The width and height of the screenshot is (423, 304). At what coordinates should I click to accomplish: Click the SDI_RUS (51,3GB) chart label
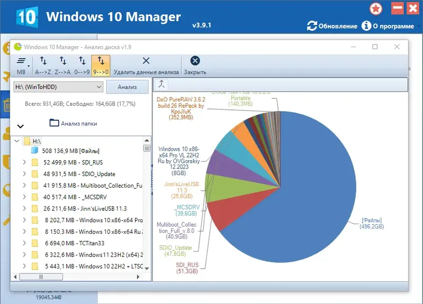(x=187, y=268)
